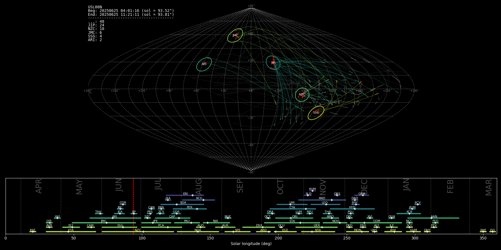This screenshot has height=250, width=501.
Task: Click the NZC radiant ellipse on sky map
Action: tap(302, 95)
